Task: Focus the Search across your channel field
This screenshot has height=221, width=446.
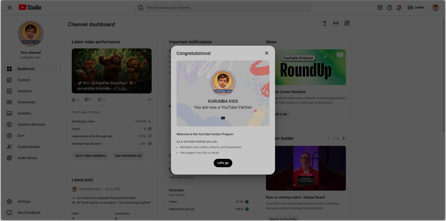Action: click(223, 8)
